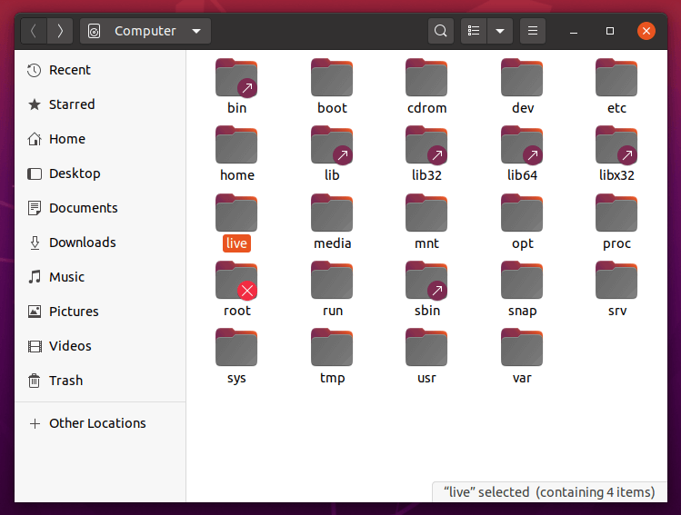Open Downloads from the sidebar
The width and height of the screenshot is (681, 515).
pyautogui.click(x=82, y=243)
